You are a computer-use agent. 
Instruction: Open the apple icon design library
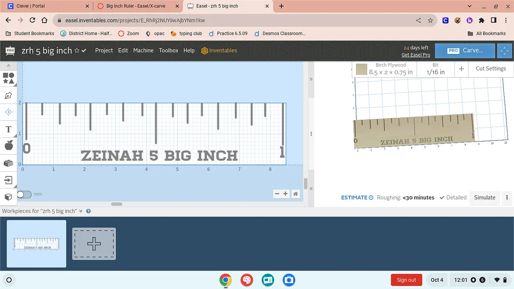pos(9,146)
